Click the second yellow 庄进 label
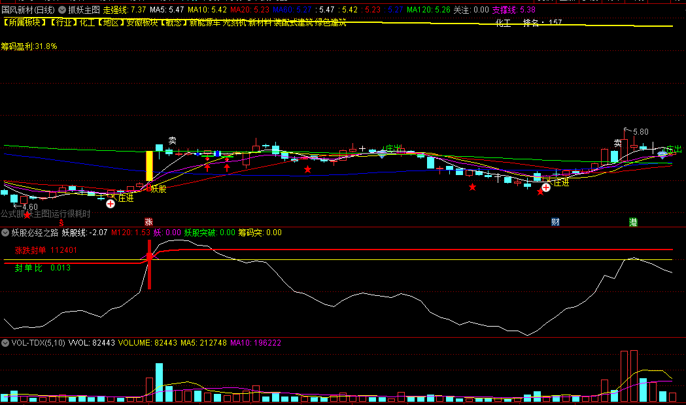This screenshot has height=405, width=686. pos(561,183)
